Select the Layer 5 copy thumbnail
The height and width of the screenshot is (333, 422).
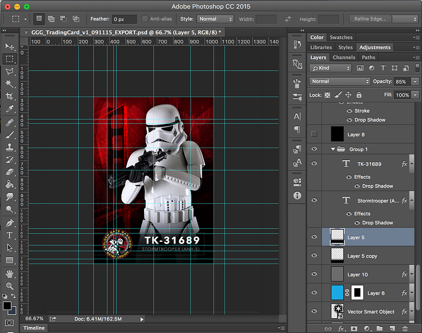coord(337,256)
